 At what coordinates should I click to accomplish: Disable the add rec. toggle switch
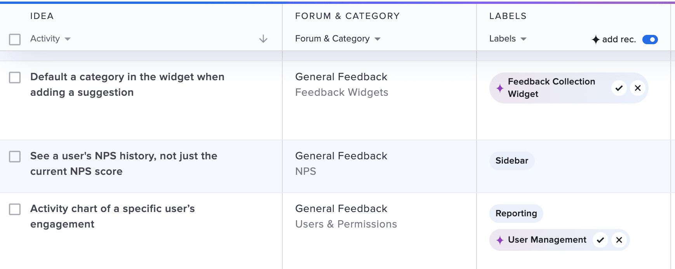point(650,40)
